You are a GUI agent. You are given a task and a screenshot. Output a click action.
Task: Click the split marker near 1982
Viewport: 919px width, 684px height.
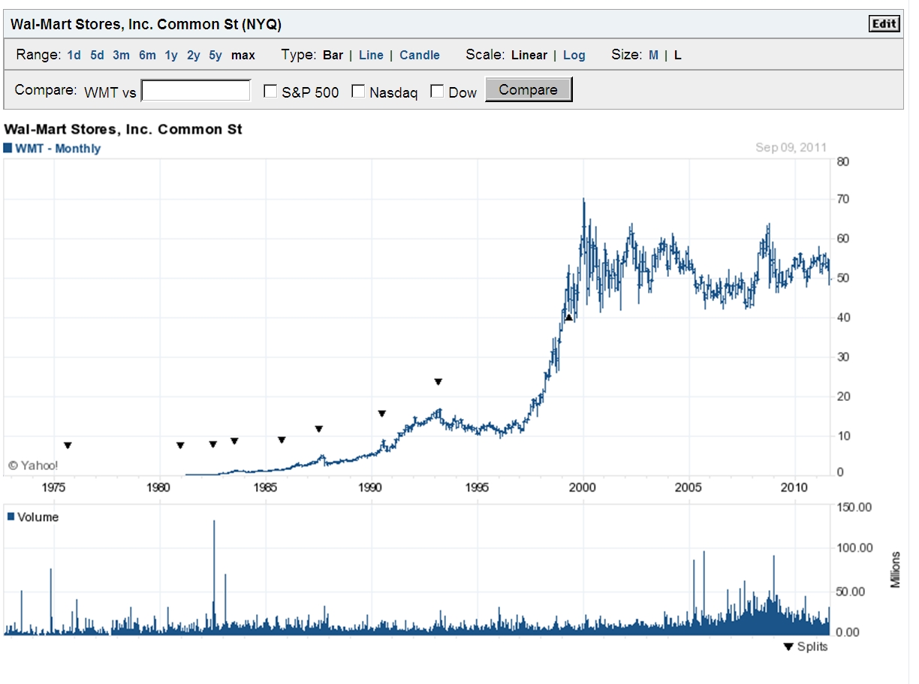pos(212,444)
